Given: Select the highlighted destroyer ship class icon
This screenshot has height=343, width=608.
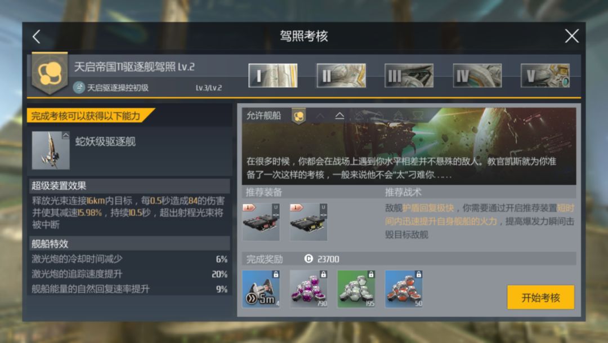Looking at the screenshot, I should [x=339, y=115].
